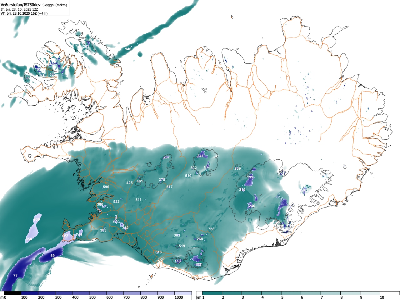Screen dimensions: 400x300
Task: Select the 9–10 km white legend swatch
Action: 370,293
